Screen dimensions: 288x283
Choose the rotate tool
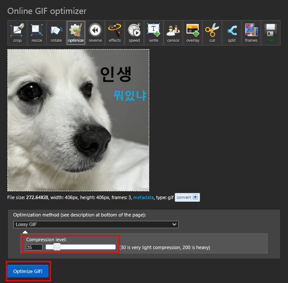[x=56, y=33]
